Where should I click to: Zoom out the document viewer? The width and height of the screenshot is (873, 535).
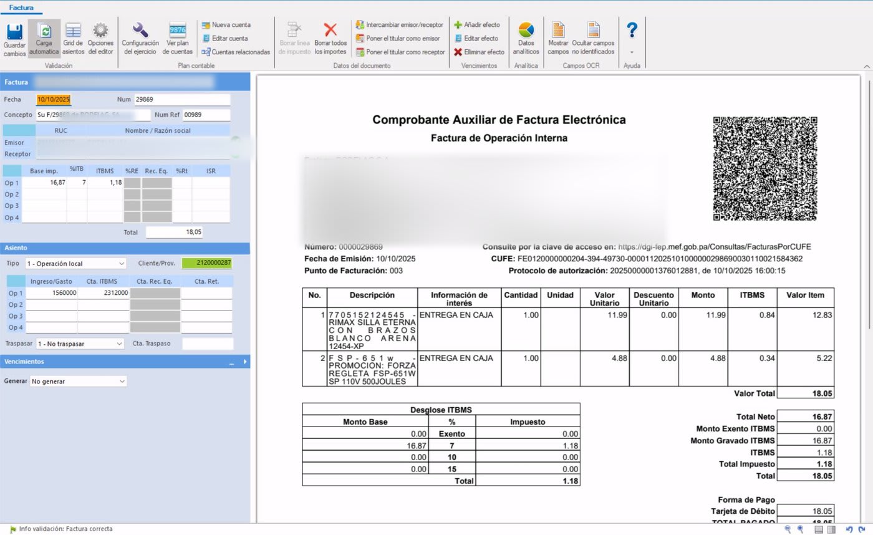pos(788,529)
